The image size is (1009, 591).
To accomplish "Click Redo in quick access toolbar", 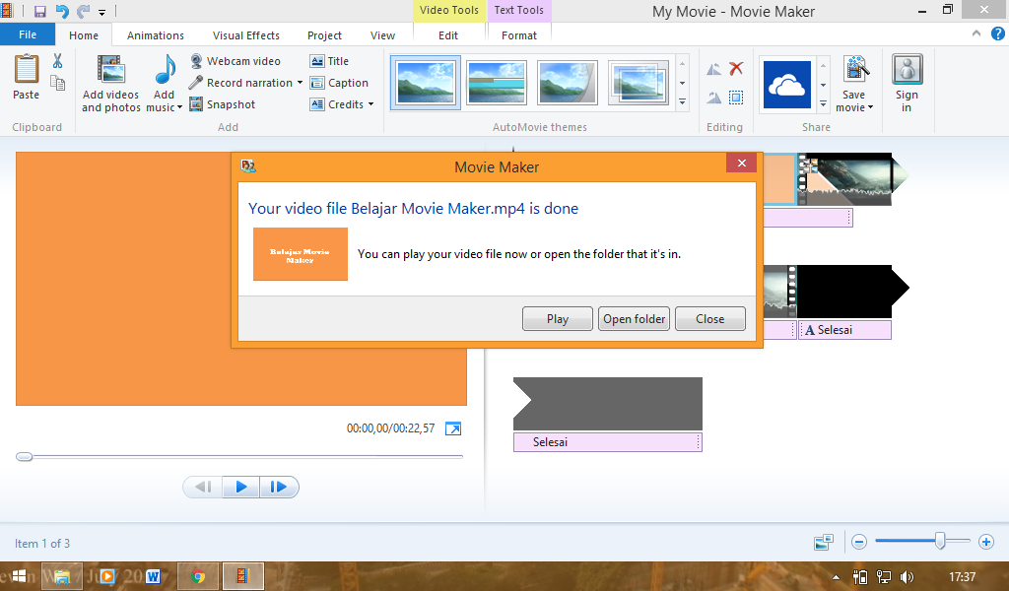I will [83, 11].
